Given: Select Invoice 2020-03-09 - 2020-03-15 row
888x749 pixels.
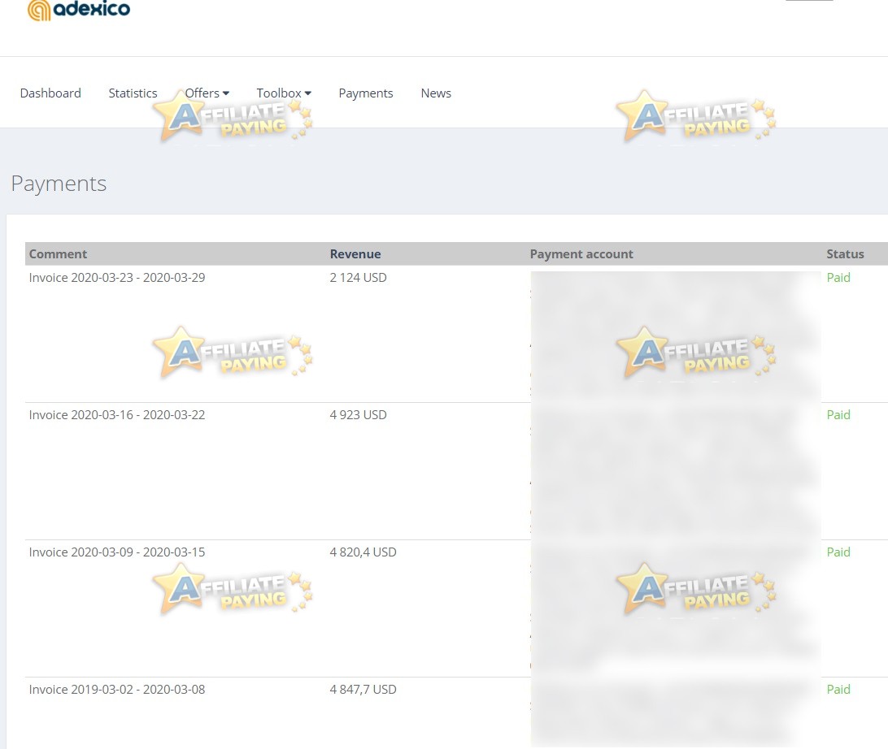Looking at the screenshot, I should pyautogui.click(x=456, y=608).
